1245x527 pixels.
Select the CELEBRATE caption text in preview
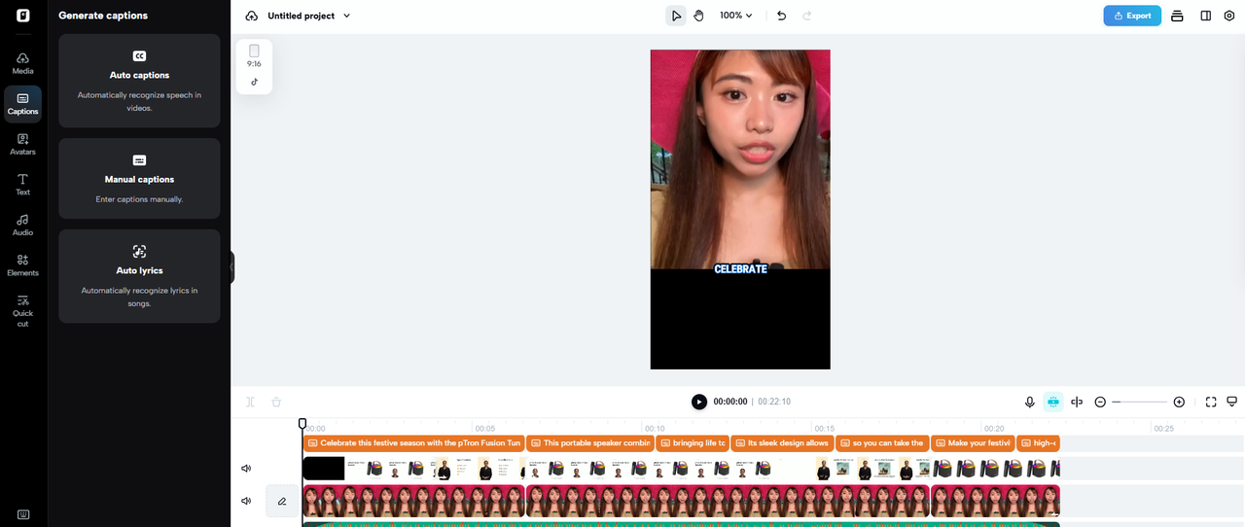(740, 269)
